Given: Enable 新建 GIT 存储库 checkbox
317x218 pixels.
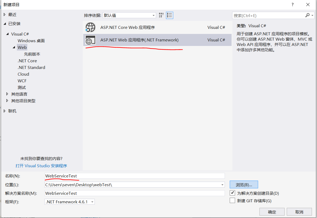Looking at the screenshot, I should tap(232, 200).
